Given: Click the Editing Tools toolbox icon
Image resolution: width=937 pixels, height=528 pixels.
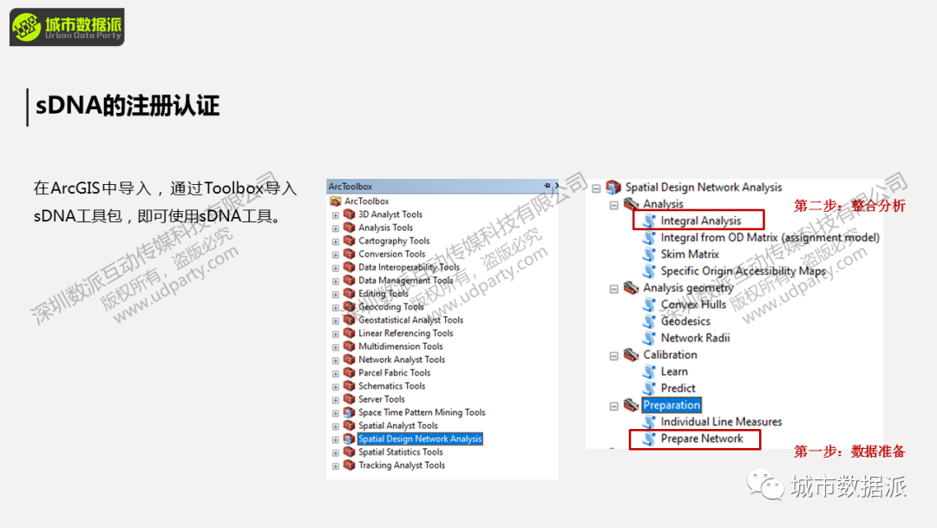Looking at the screenshot, I should [350, 294].
